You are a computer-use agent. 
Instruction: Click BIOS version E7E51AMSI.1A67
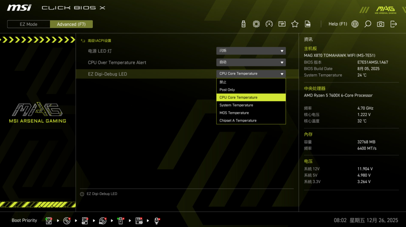373,62
